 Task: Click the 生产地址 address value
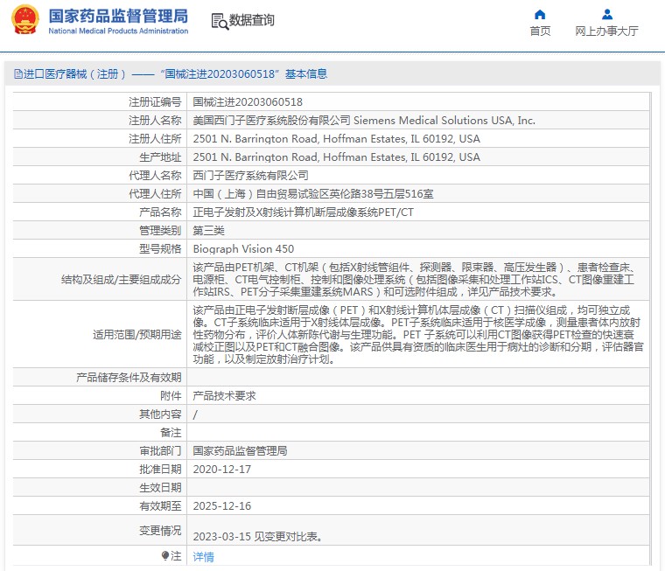[336, 157]
